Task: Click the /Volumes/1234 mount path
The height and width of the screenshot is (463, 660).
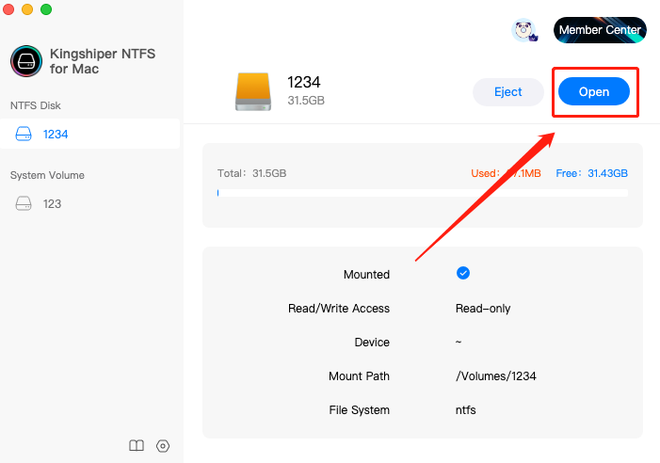Action: click(x=496, y=375)
